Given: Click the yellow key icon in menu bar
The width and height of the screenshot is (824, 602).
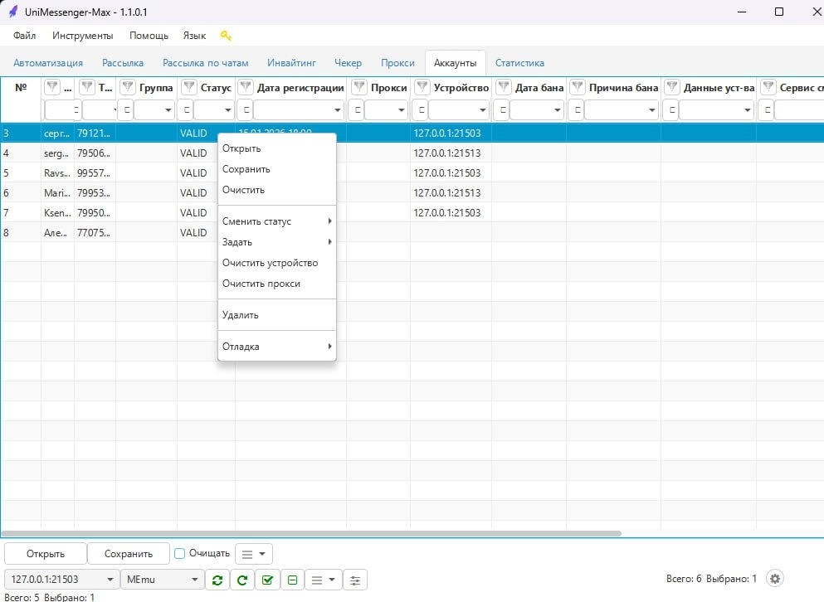Looking at the screenshot, I should [225, 36].
